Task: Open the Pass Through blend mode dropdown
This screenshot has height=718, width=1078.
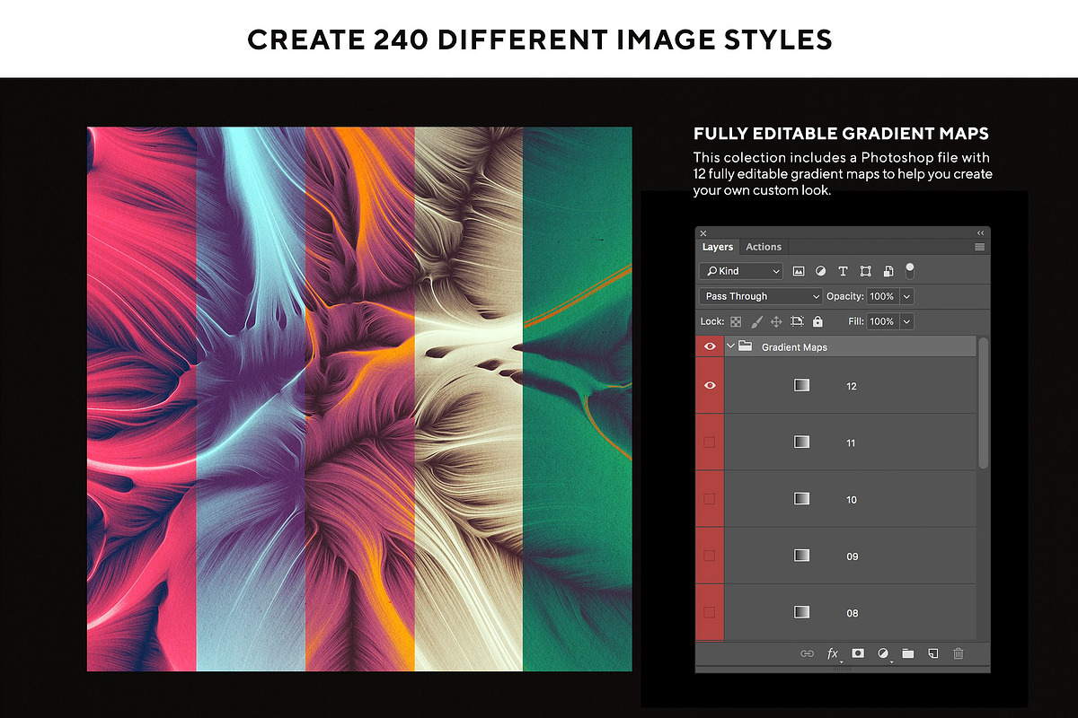Action: pyautogui.click(x=760, y=296)
